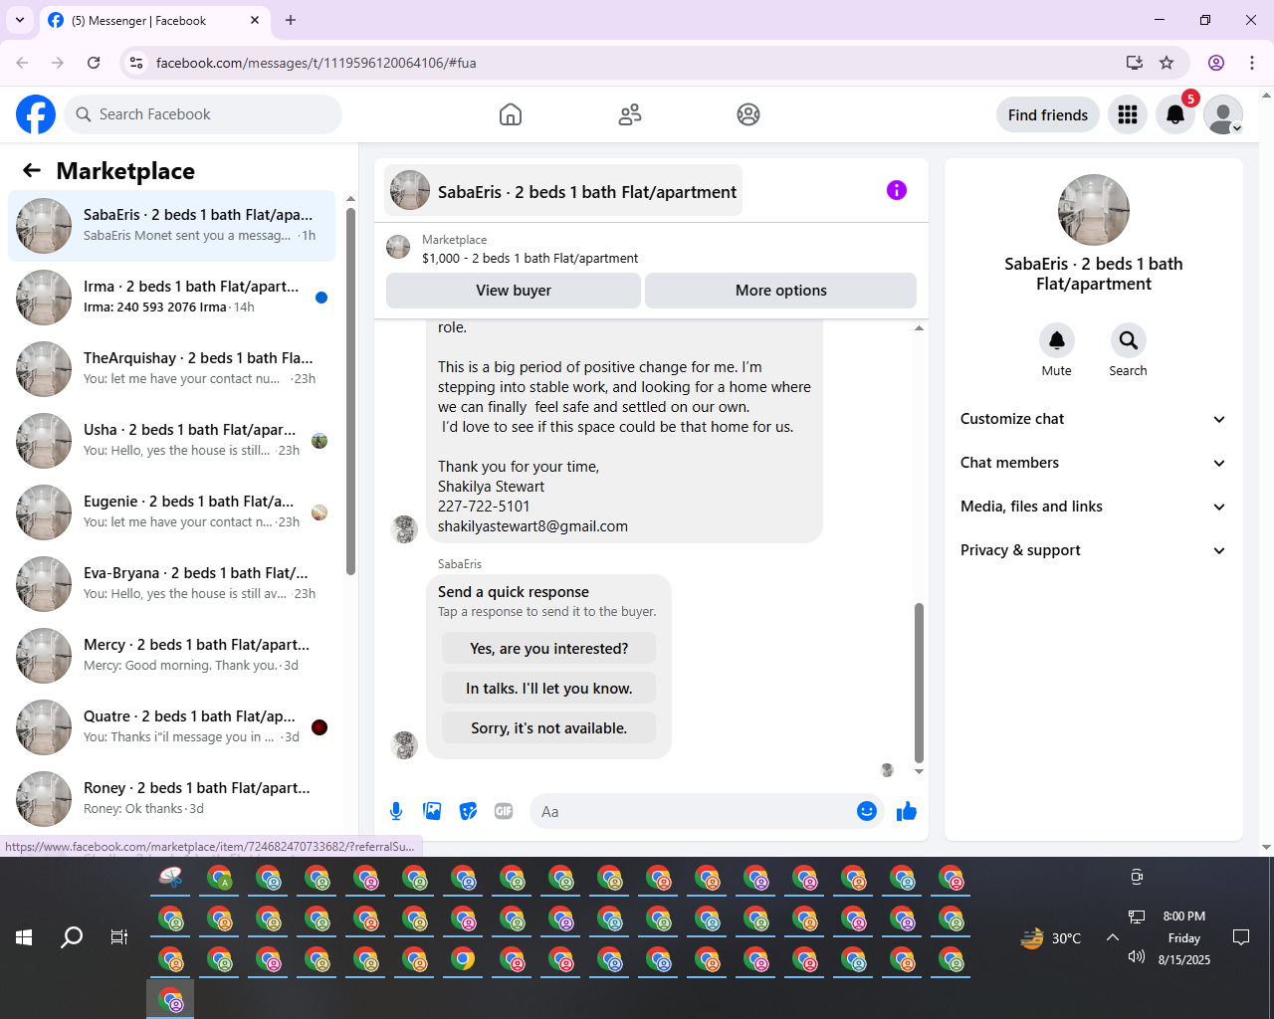Viewport: 1274px width, 1019px height.
Task: Choose a GIF icon
Action: click(504, 811)
